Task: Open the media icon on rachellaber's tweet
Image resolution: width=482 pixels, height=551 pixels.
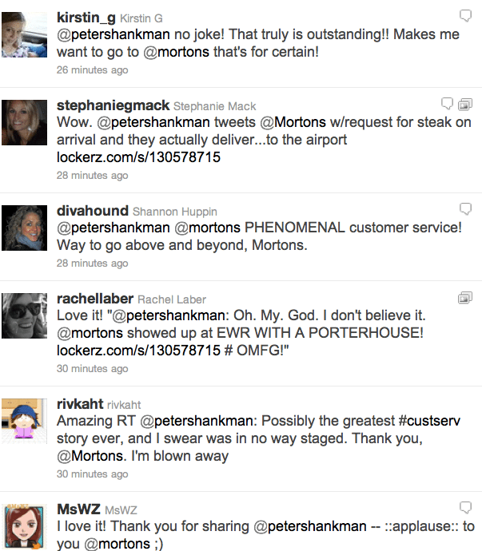Action: click(464, 297)
